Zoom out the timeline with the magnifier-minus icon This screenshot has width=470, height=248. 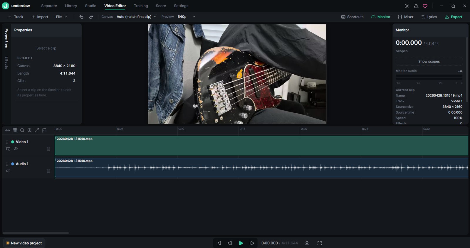[x=22, y=130]
